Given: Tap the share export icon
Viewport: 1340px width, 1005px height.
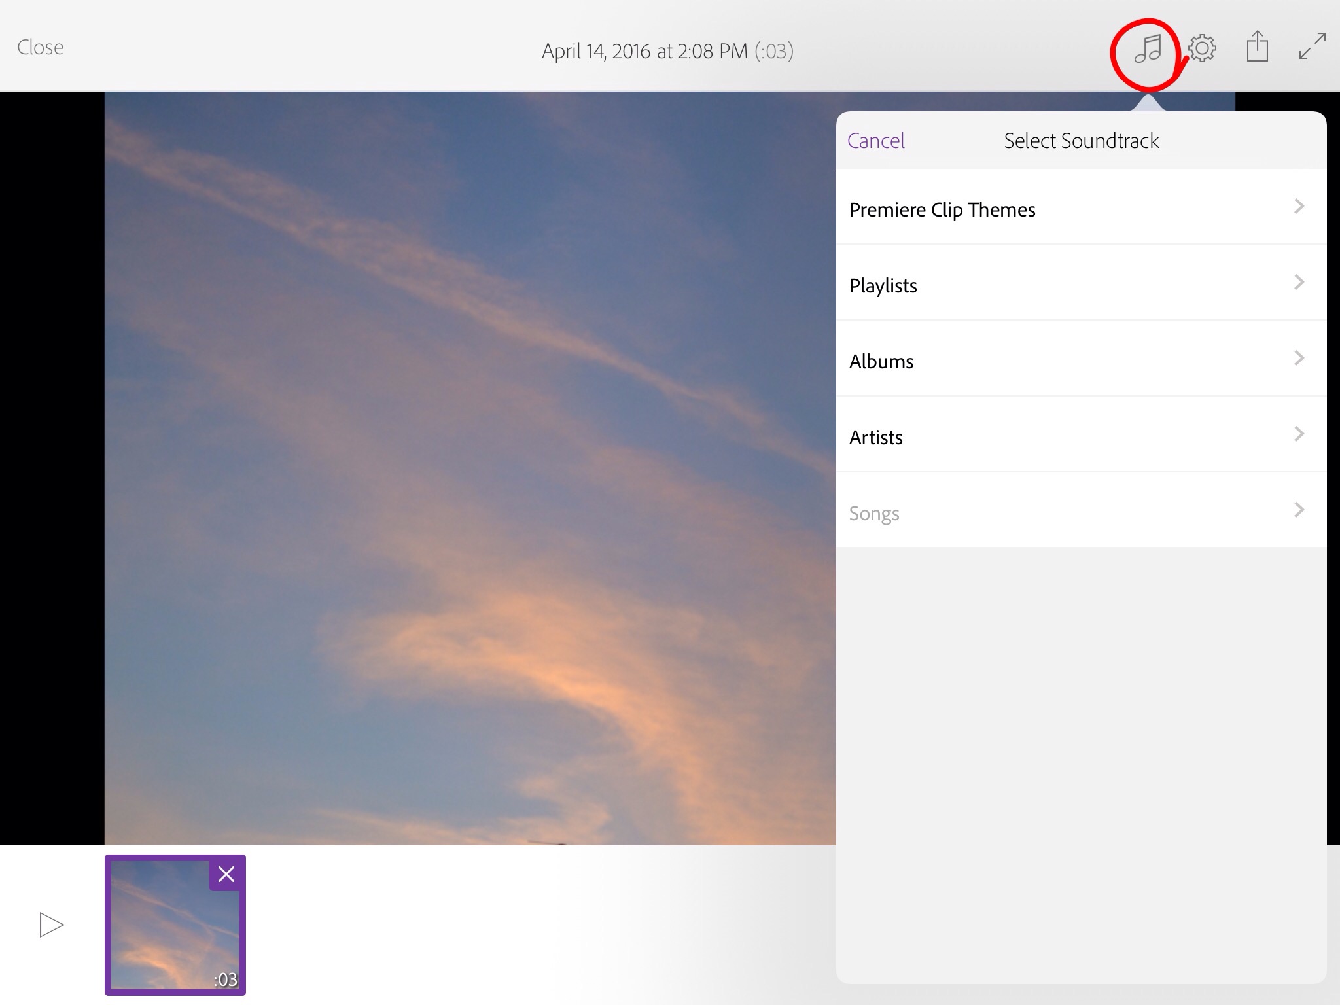Looking at the screenshot, I should point(1257,47).
